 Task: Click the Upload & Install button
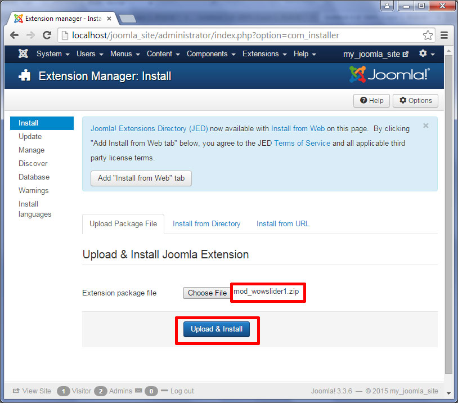(x=217, y=329)
